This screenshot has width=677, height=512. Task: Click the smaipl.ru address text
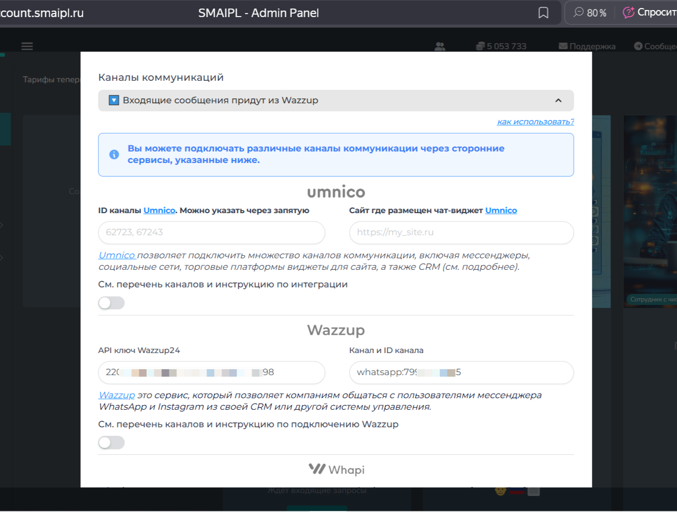tap(42, 13)
